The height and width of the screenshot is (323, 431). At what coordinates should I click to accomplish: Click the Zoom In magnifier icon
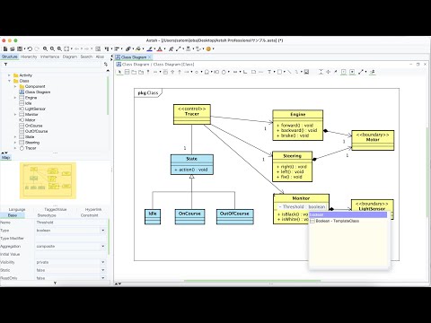click(x=45, y=48)
